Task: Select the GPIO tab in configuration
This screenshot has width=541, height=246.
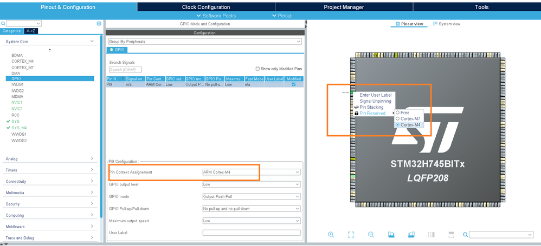Action: pos(117,50)
